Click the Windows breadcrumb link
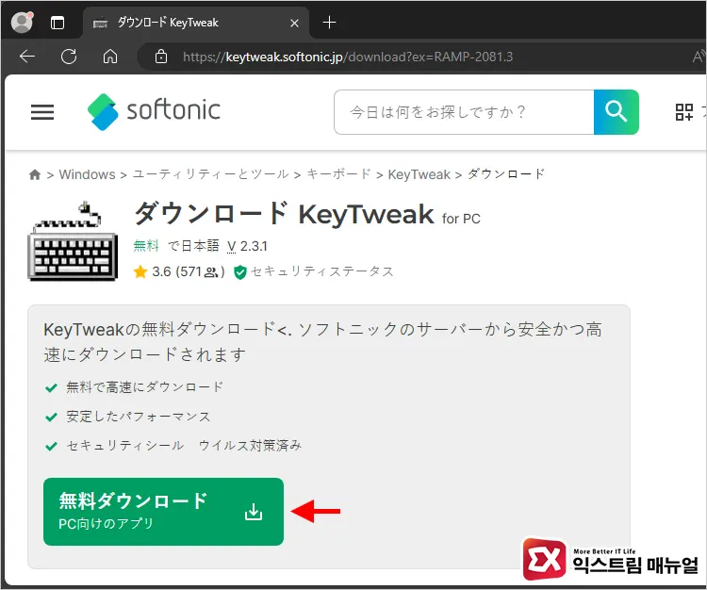 [x=87, y=174]
